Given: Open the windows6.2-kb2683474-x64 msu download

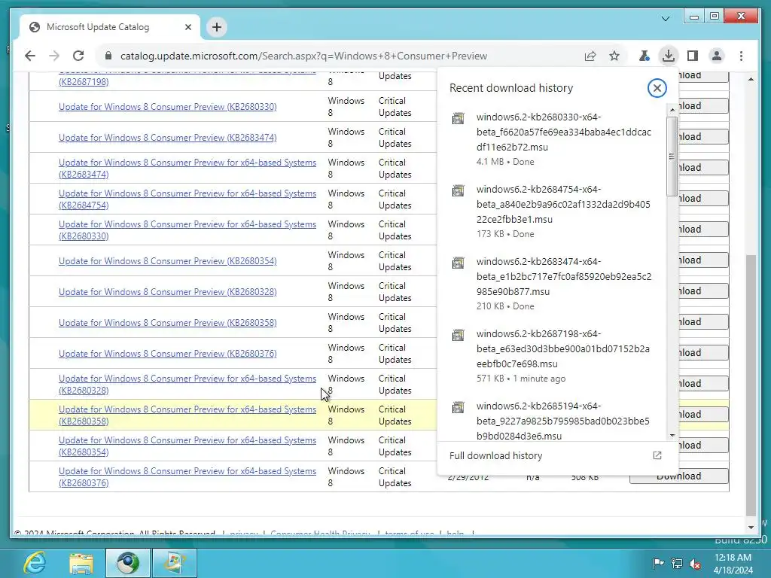Looking at the screenshot, I should [x=563, y=276].
